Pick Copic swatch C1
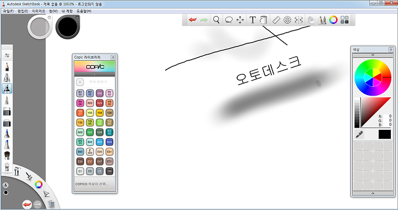The image size is (398, 210). 80,171
